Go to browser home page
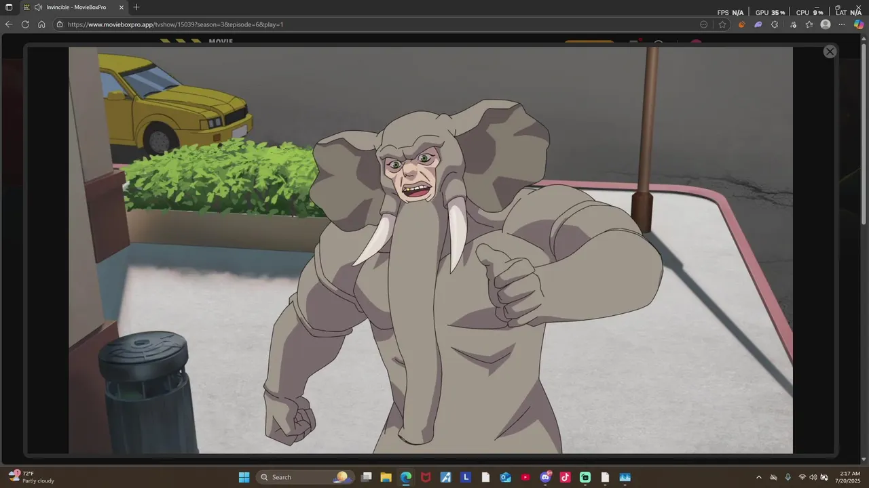Screen dimensions: 869x488 pos(41,24)
